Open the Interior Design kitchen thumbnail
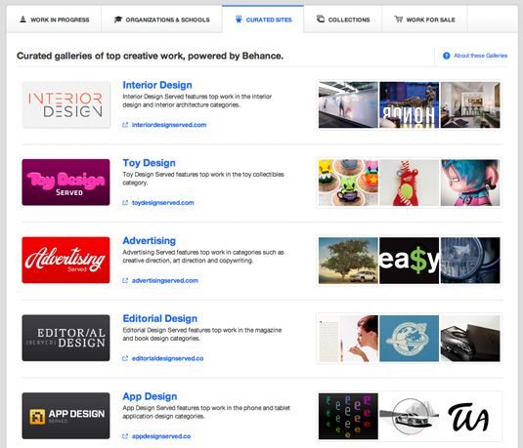Screen dimensions: 523x448 470,104
